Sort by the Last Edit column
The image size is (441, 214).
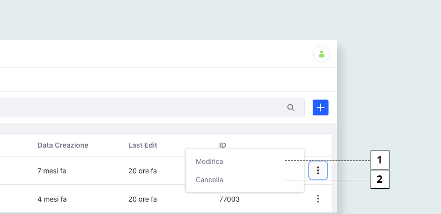[143, 145]
